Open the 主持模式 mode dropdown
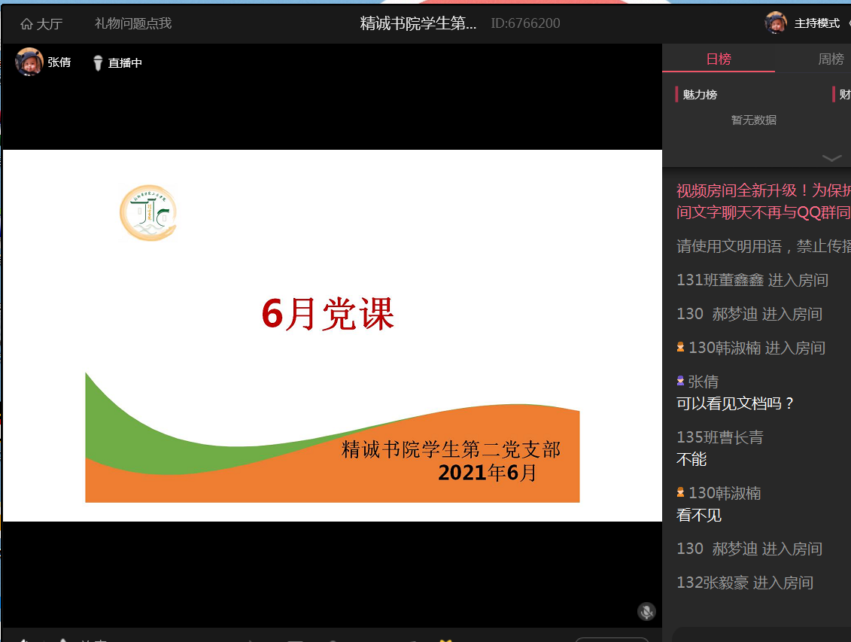The height and width of the screenshot is (642, 851). coord(818,23)
